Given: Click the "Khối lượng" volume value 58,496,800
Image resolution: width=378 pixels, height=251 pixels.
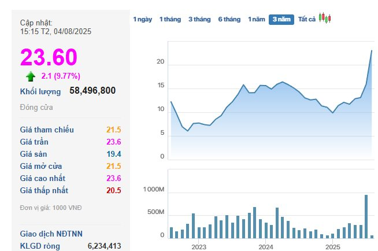Looking at the screenshot, I should click(x=92, y=91).
